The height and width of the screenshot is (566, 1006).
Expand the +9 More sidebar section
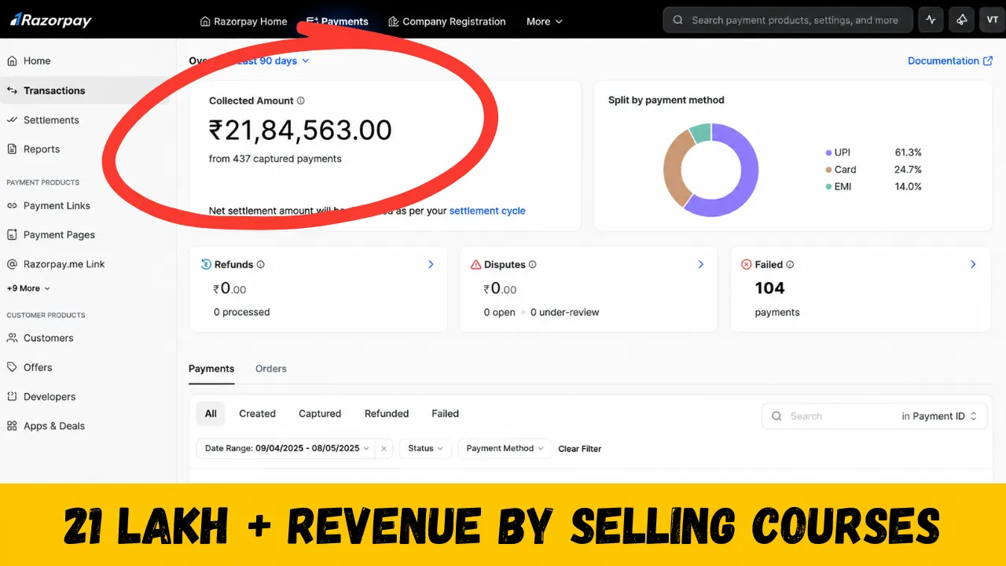pyautogui.click(x=28, y=289)
